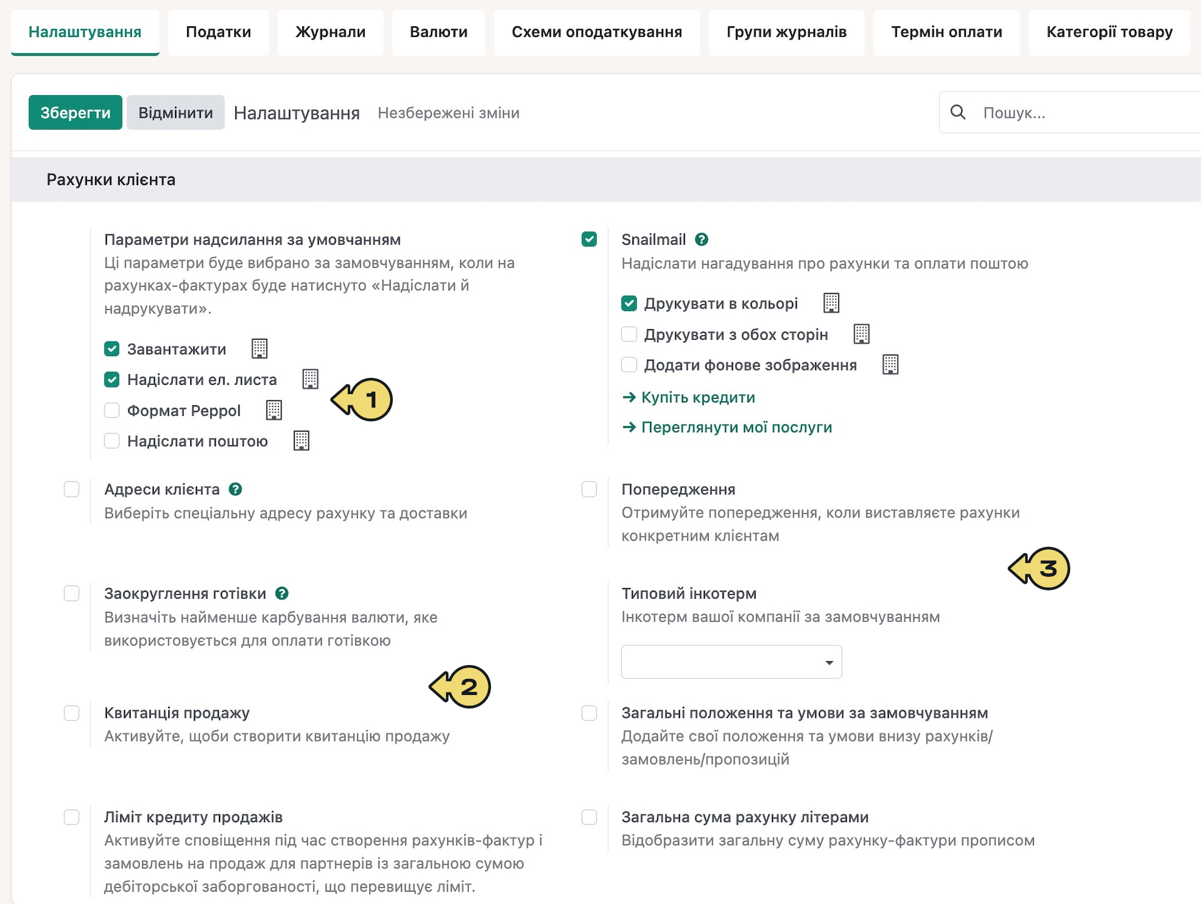
Task: Disable the Snailmail checkbox
Action: (x=589, y=239)
